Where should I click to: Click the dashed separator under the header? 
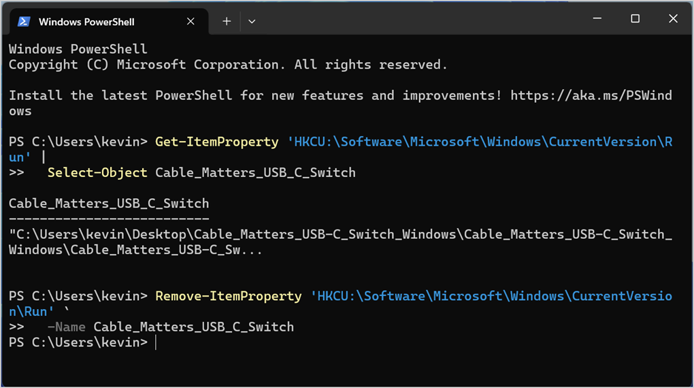pyautogui.click(x=109, y=219)
